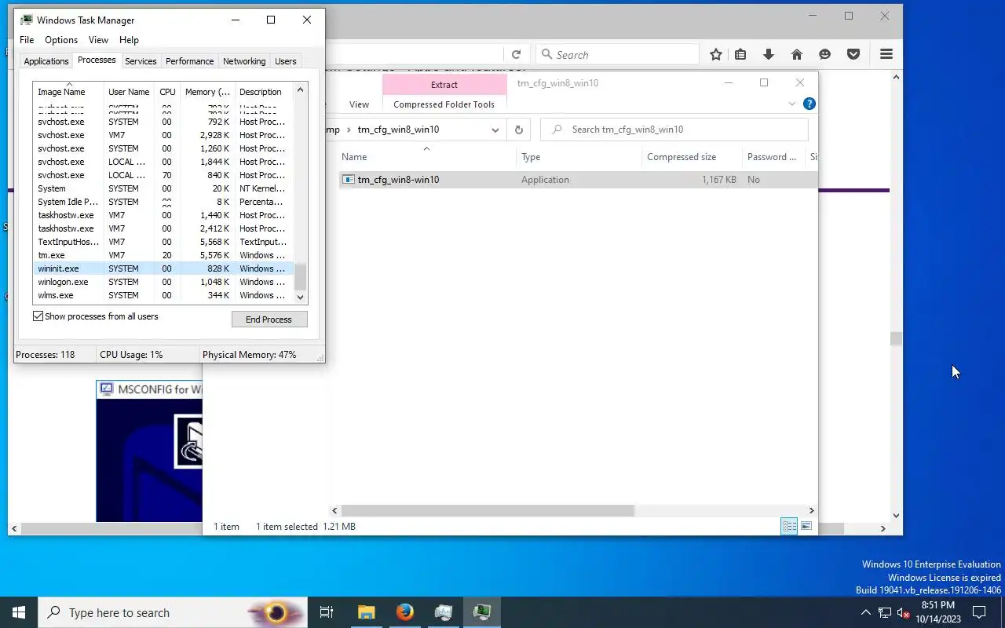Switch Explorer to details view icon
The width and height of the screenshot is (1005, 628).
click(x=789, y=526)
